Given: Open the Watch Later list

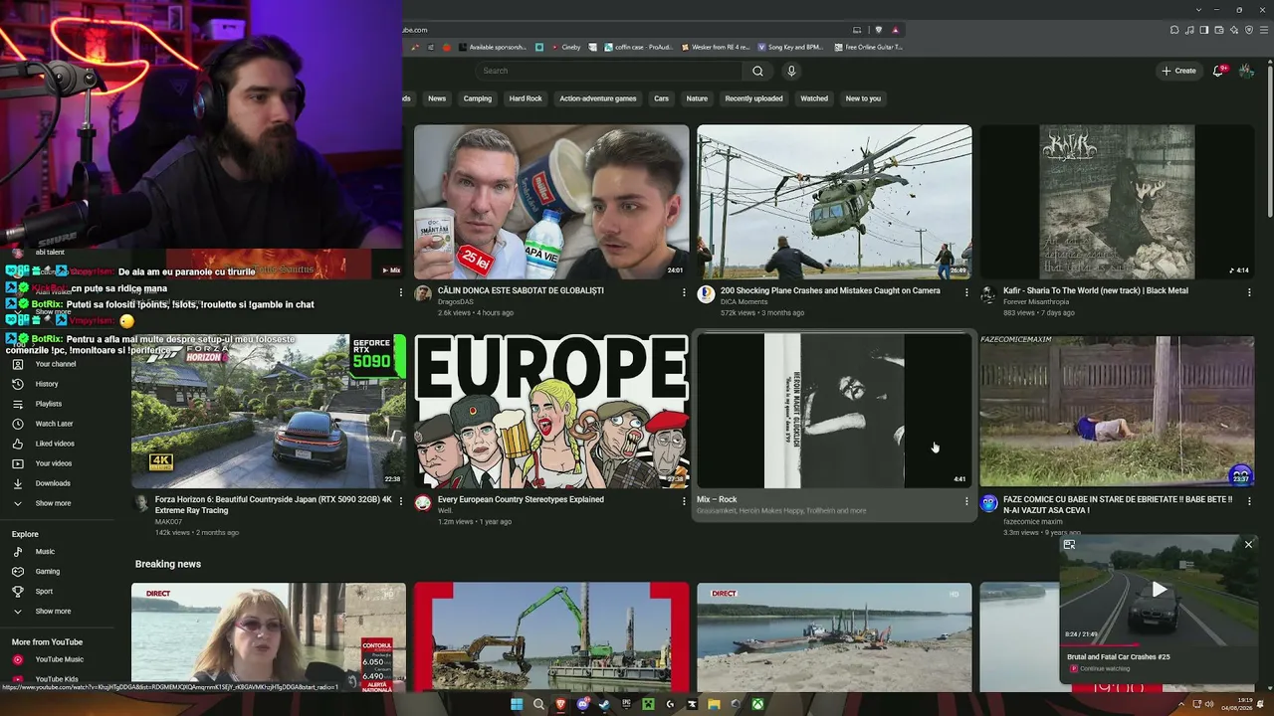Looking at the screenshot, I should click(x=54, y=424).
